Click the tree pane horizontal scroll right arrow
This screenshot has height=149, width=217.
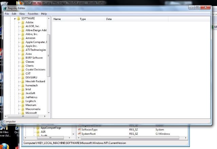coord(45,116)
